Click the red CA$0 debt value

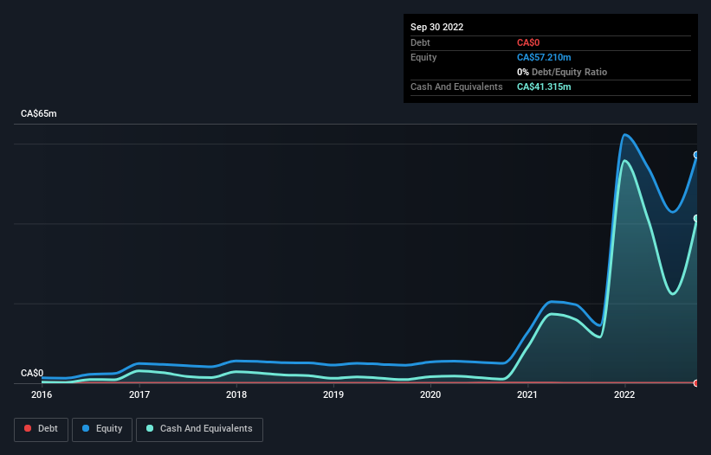click(528, 42)
